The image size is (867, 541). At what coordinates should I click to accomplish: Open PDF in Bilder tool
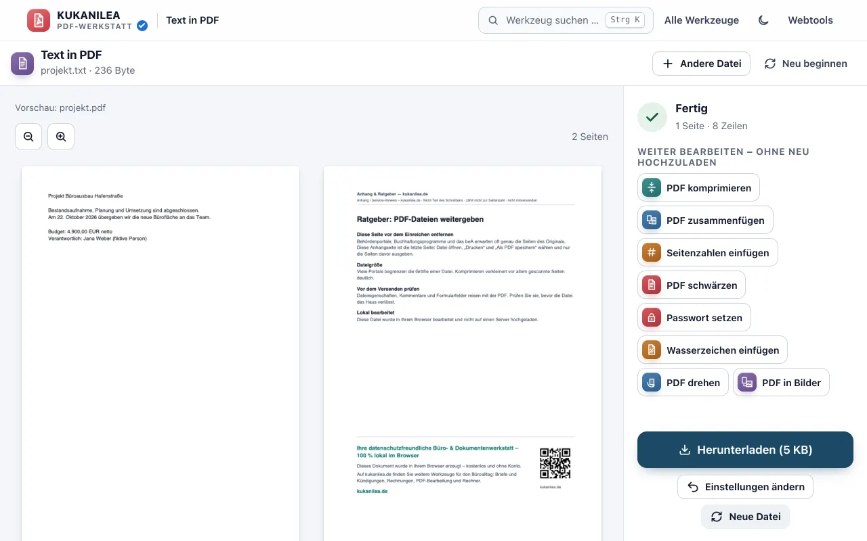click(781, 382)
